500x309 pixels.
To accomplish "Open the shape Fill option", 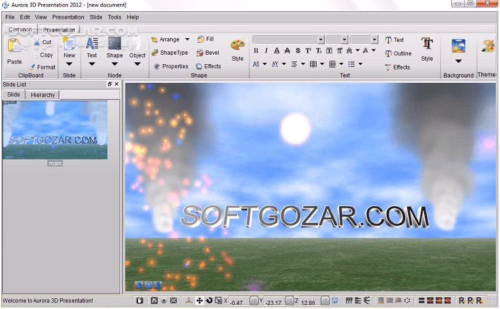I will 205,39.
